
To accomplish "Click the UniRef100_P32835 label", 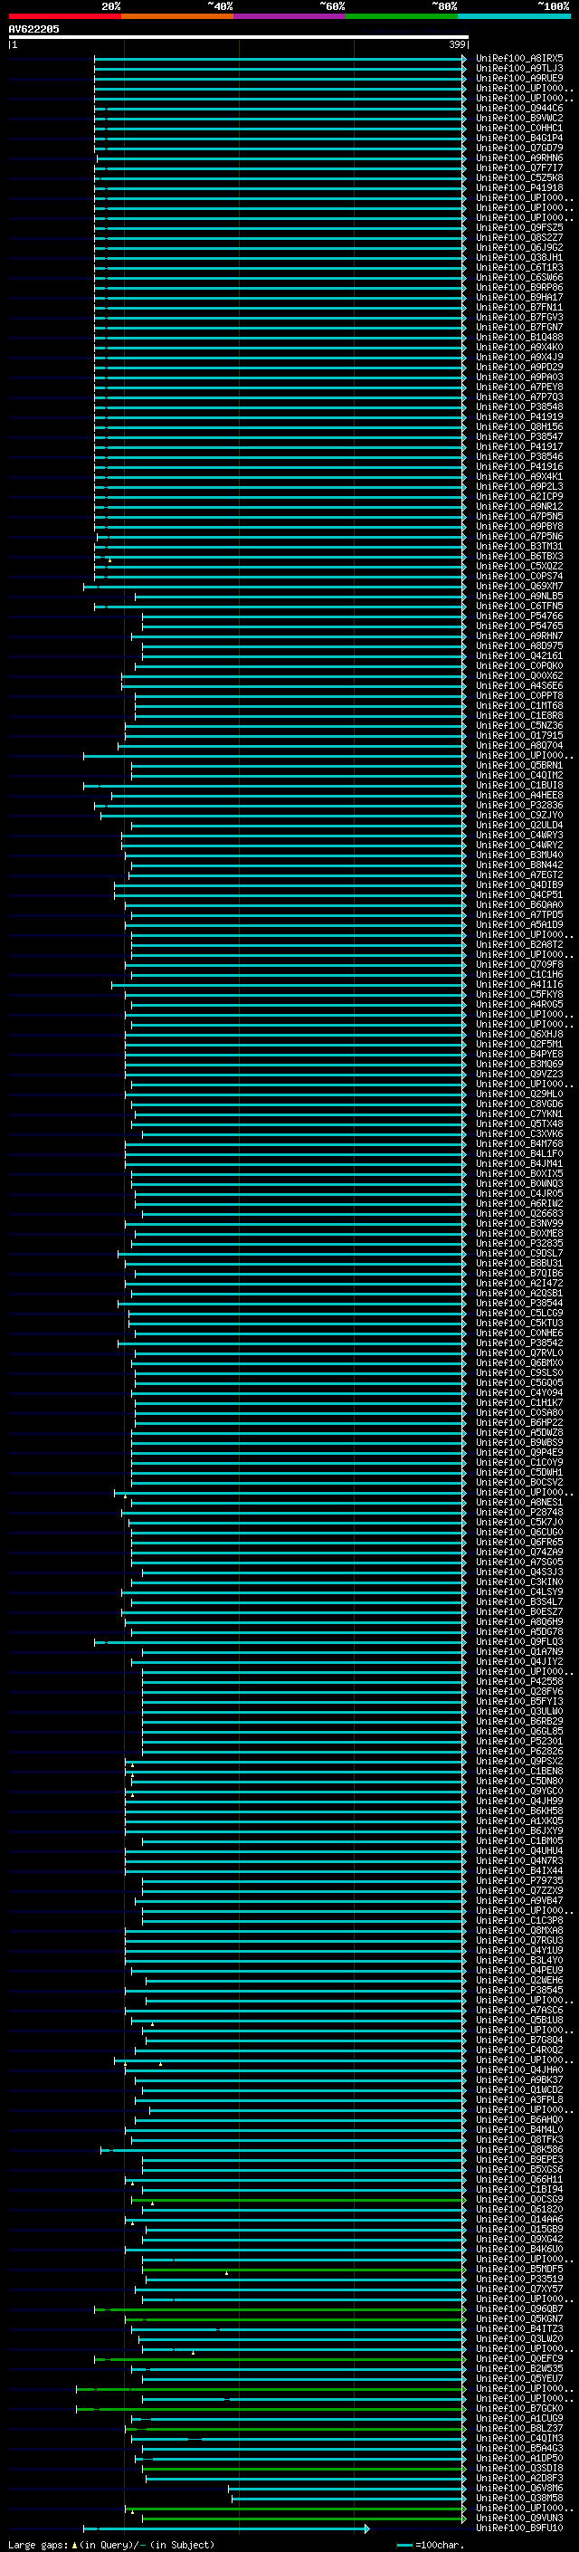I will click(x=518, y=1243).
